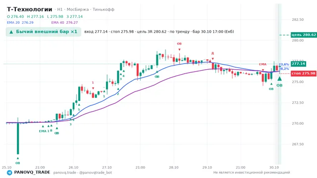
Task: Click the 270.00 price axis label
Action: click(298, 124)
